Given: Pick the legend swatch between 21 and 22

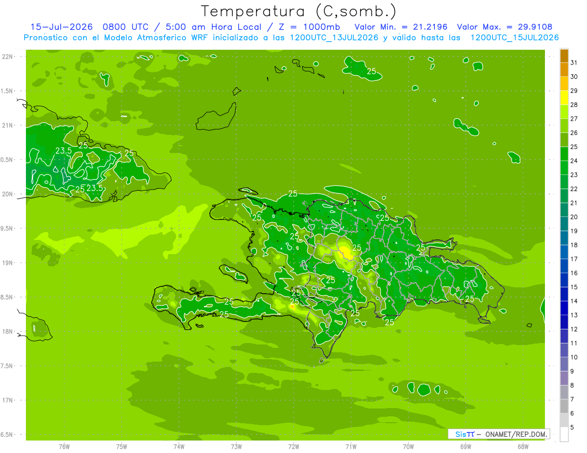Looking at the screenshot, I should pyautogui.click(x=564, y=195).
